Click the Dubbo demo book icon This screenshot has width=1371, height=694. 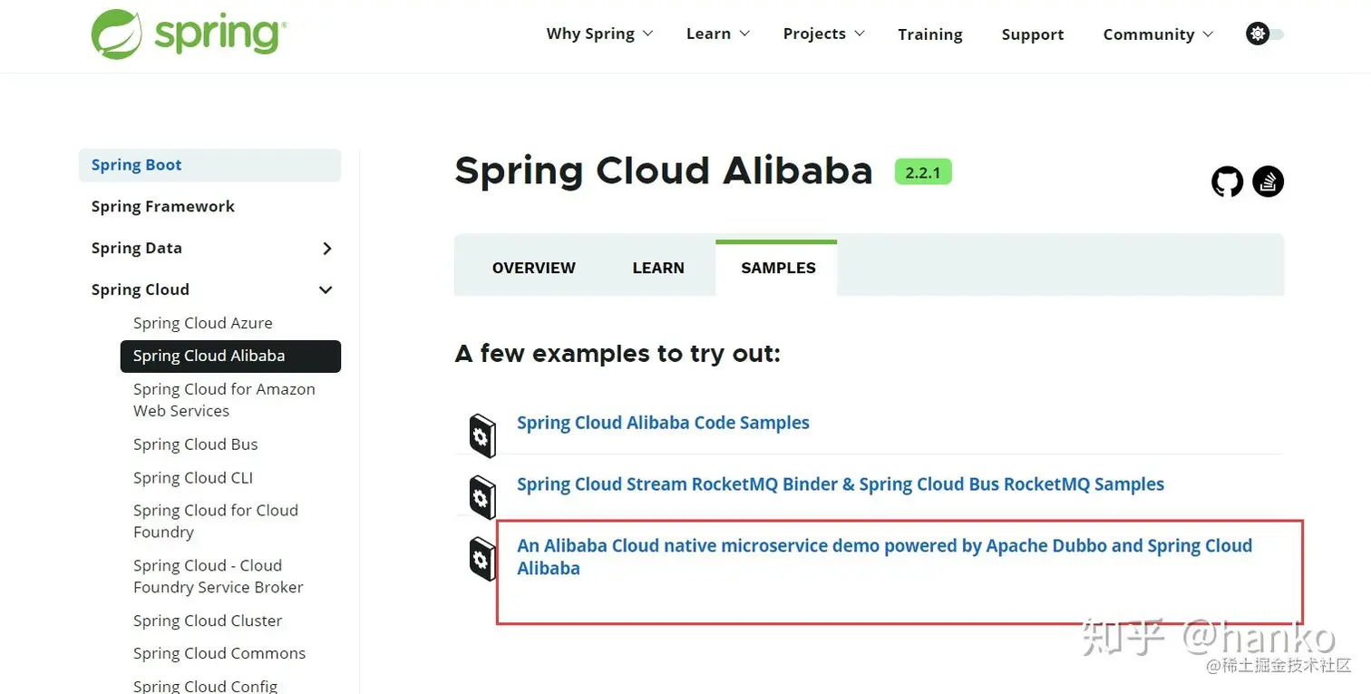pyautogui.click(x=482, y=559)
